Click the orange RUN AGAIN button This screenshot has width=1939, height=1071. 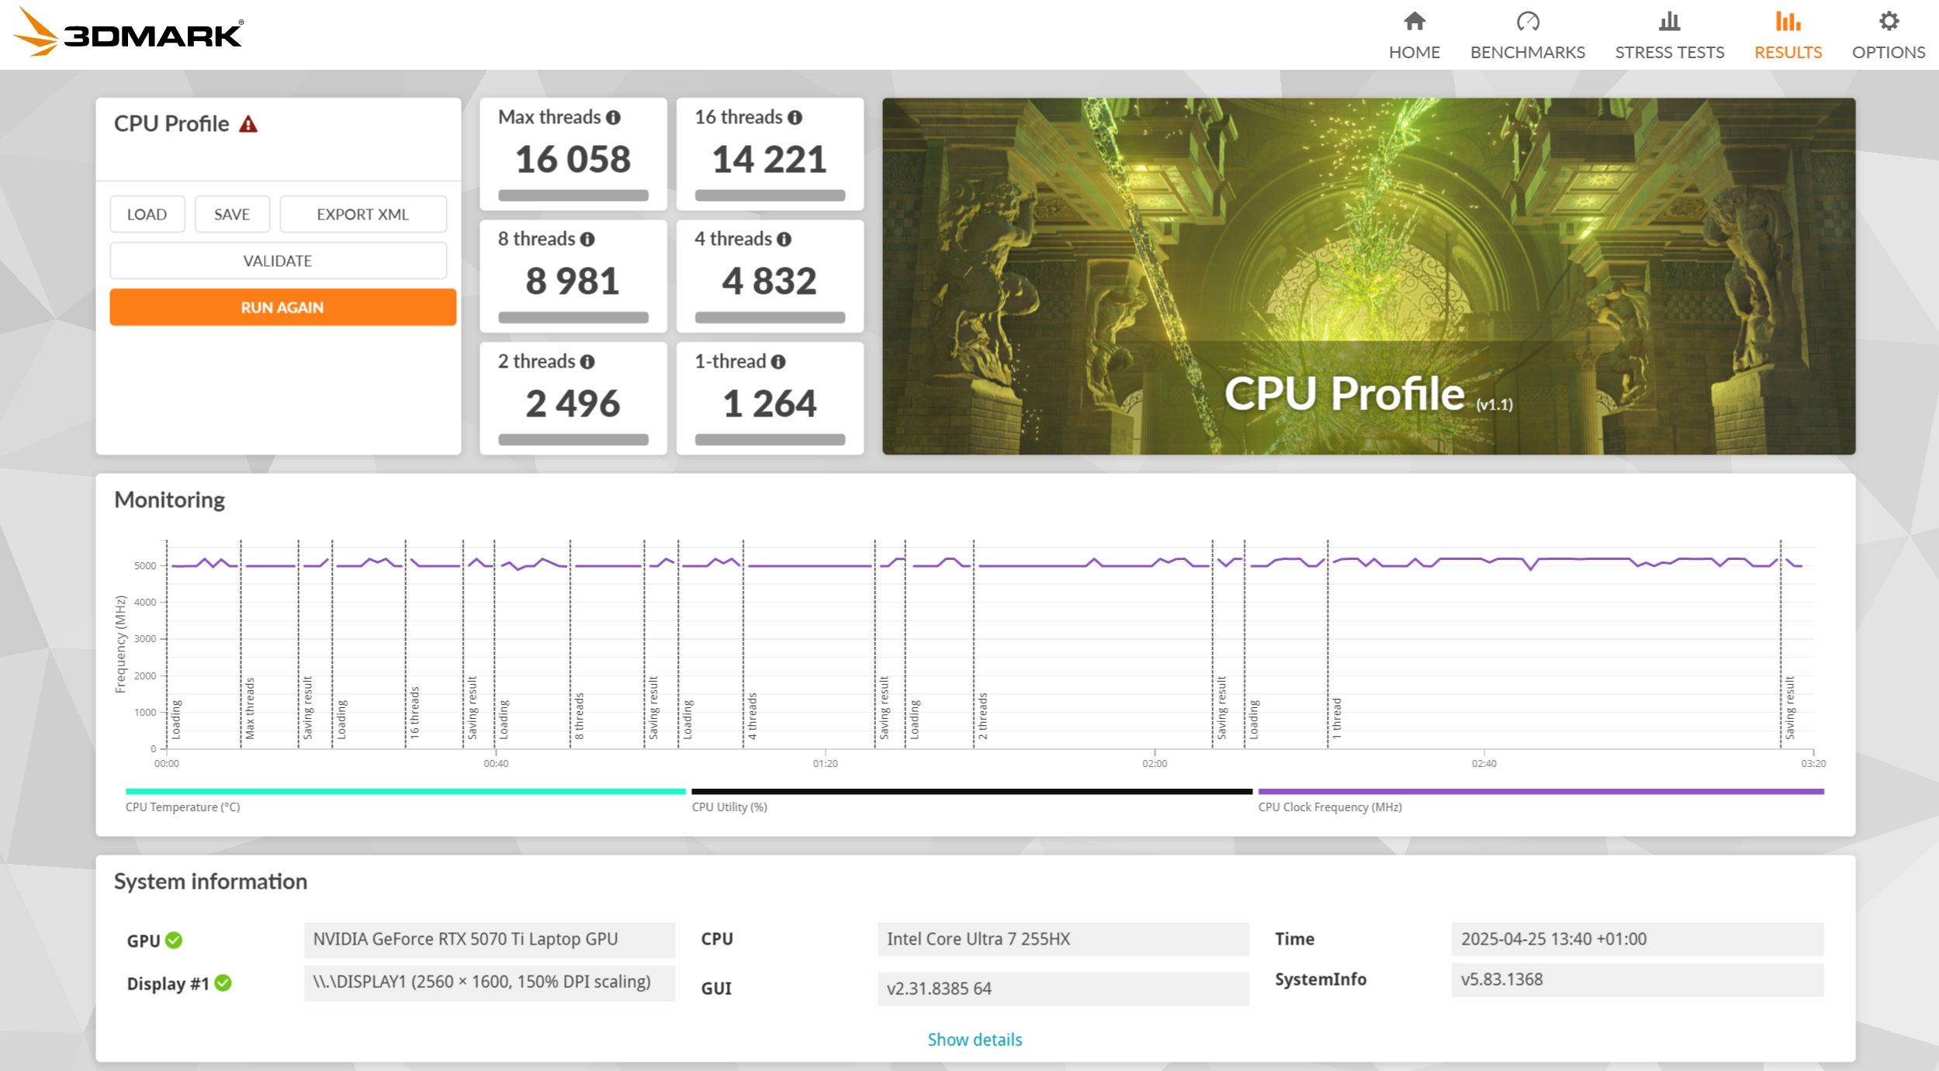(282, 307)
